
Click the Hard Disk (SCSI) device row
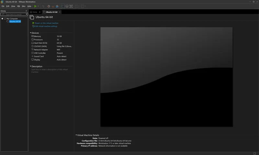pos(52,43)
